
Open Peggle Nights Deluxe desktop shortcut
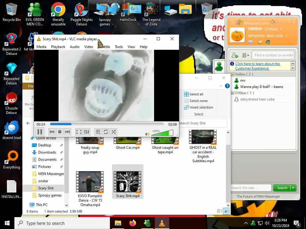click(x=81, y=14)
